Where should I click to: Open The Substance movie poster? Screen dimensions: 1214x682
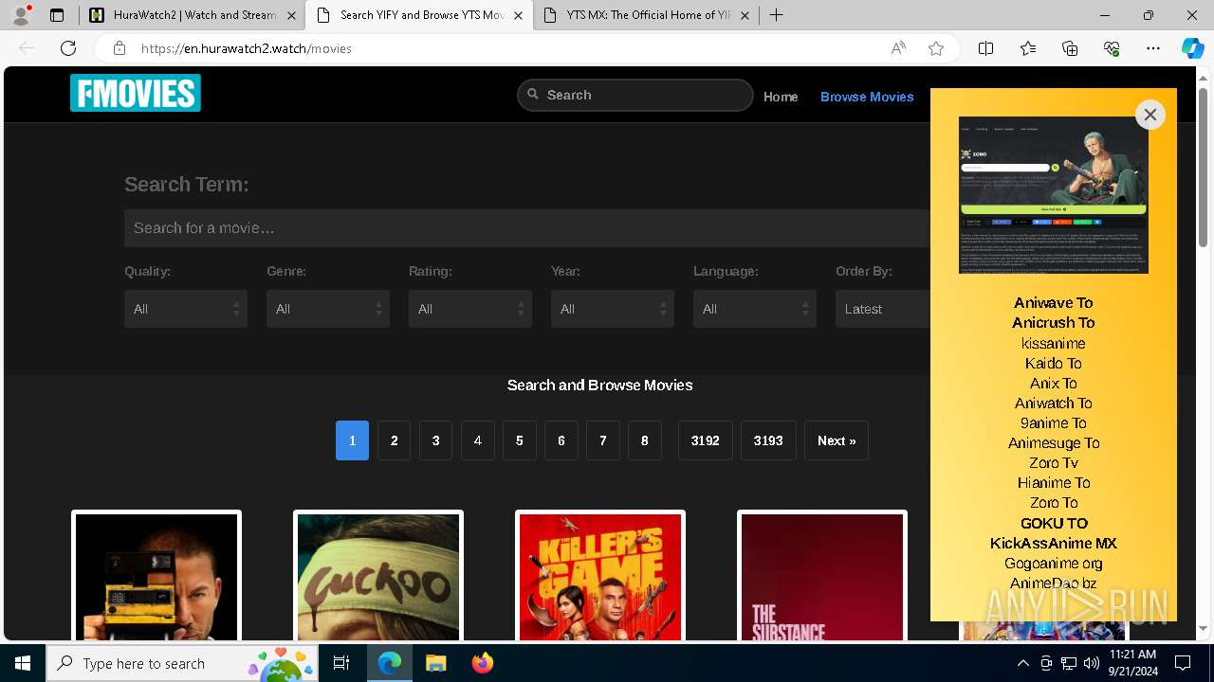[x=822, y=576]
